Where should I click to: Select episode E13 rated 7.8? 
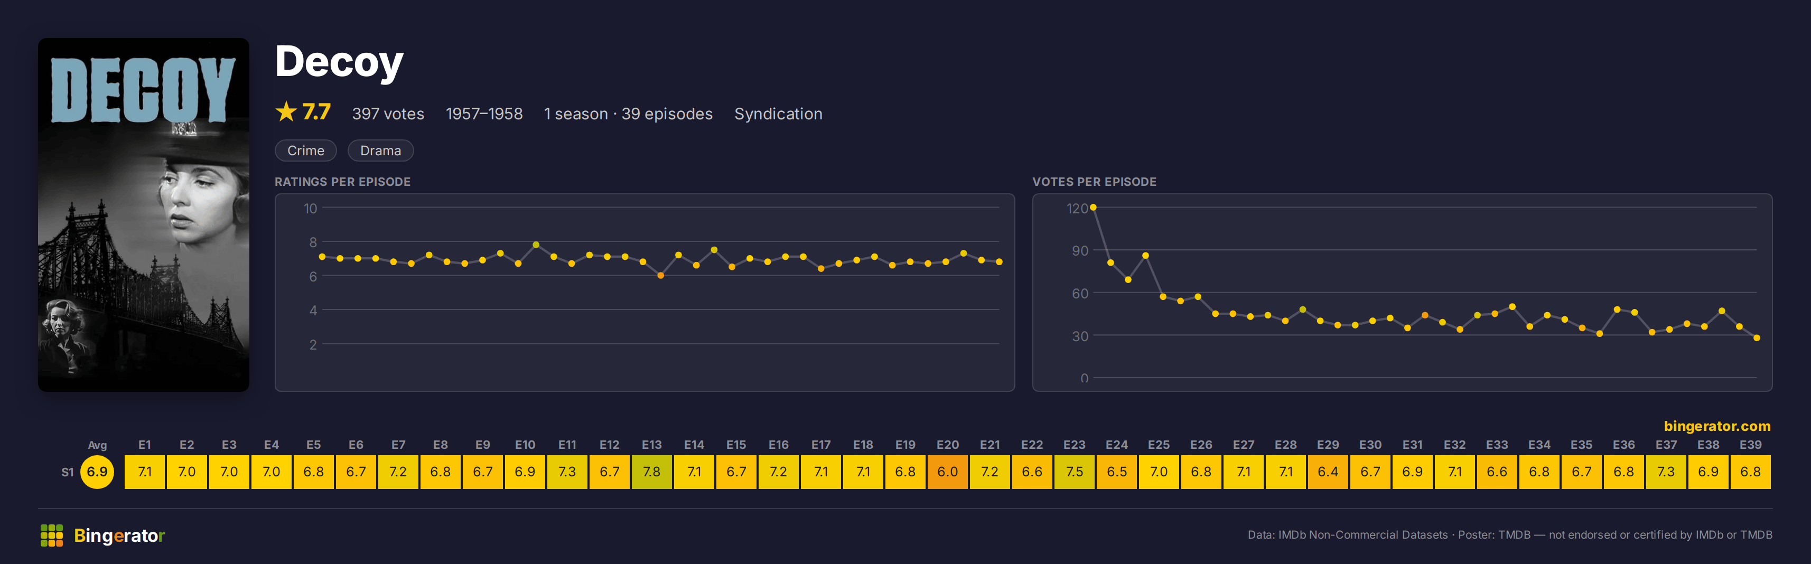point(652,472)
